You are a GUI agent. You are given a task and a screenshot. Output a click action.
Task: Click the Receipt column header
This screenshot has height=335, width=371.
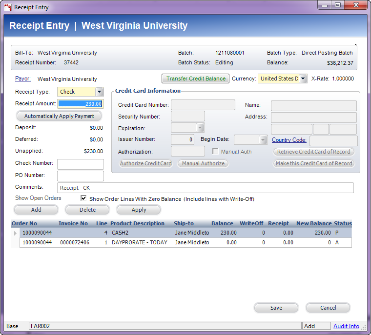click(x=278, y=223)
